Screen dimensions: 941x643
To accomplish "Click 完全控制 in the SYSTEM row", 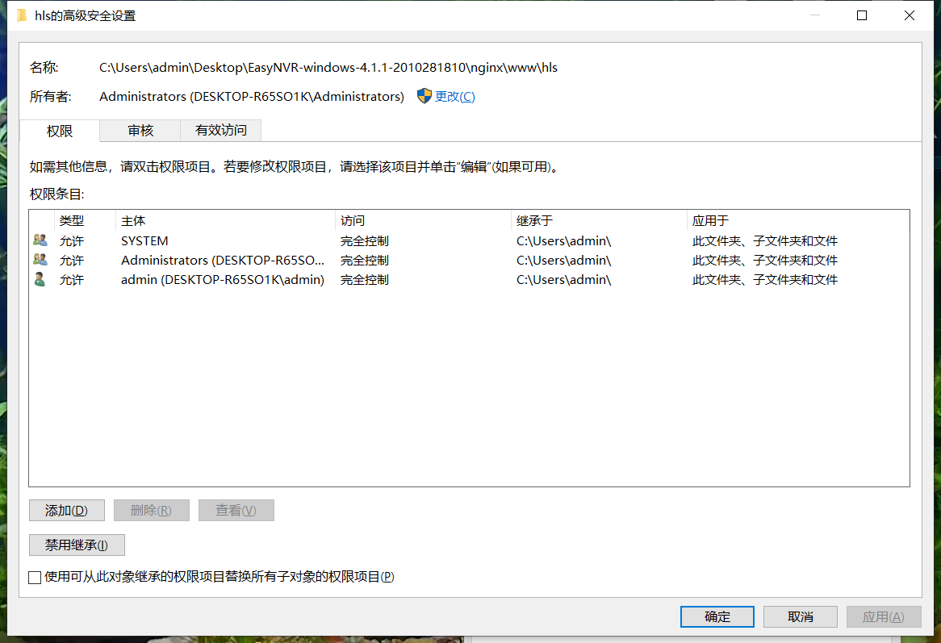I will pos(364,240).
